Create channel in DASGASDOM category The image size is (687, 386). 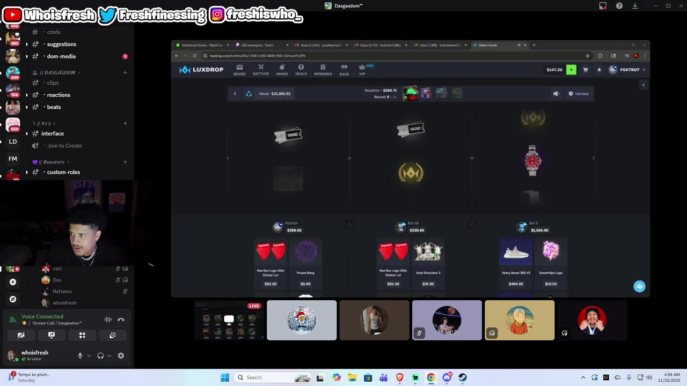(125, 72)
